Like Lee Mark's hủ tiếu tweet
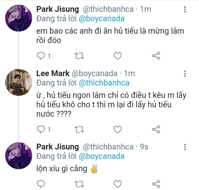This screenshot has height=190, width=199. pyautogui.click(x=118, y=129)
